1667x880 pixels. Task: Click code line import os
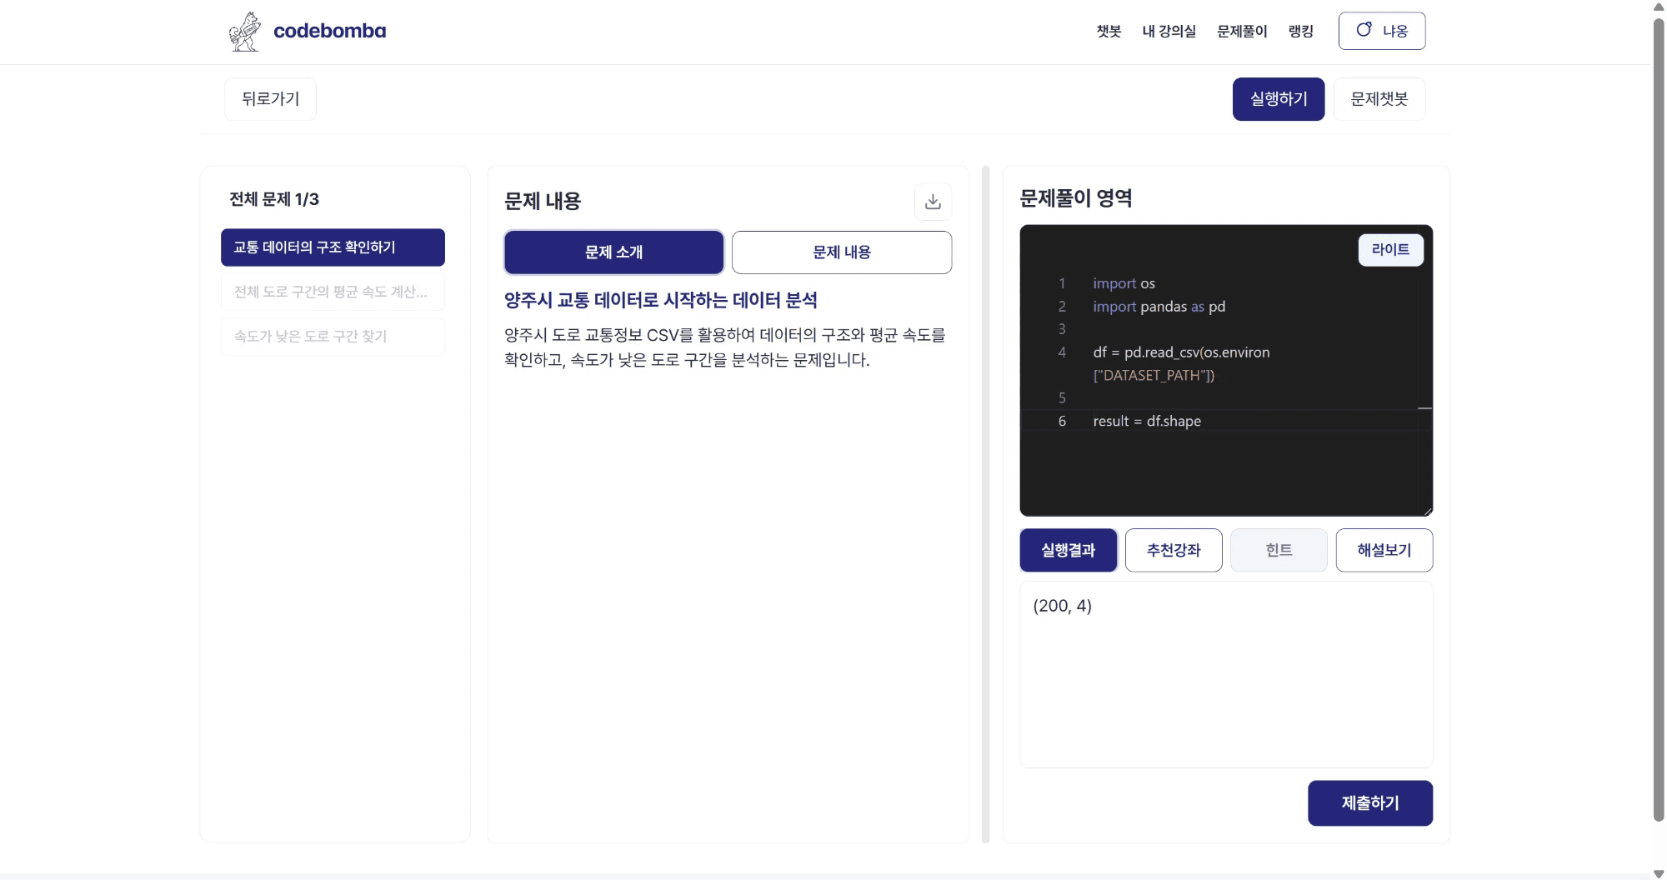coord(1124,283)
